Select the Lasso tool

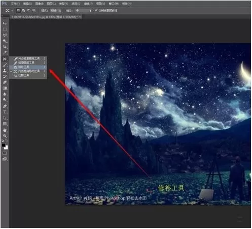tap(5, 35)
